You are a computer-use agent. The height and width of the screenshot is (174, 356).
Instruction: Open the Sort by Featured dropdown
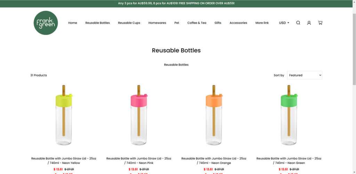click(x=305, y=75)
